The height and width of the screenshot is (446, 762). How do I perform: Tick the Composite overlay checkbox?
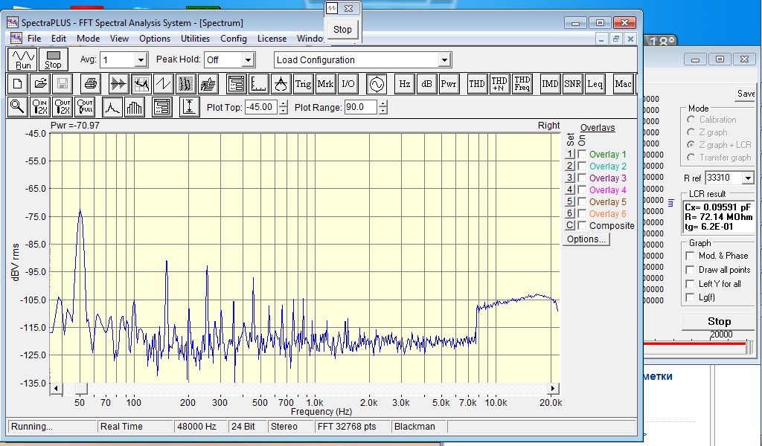582,225
